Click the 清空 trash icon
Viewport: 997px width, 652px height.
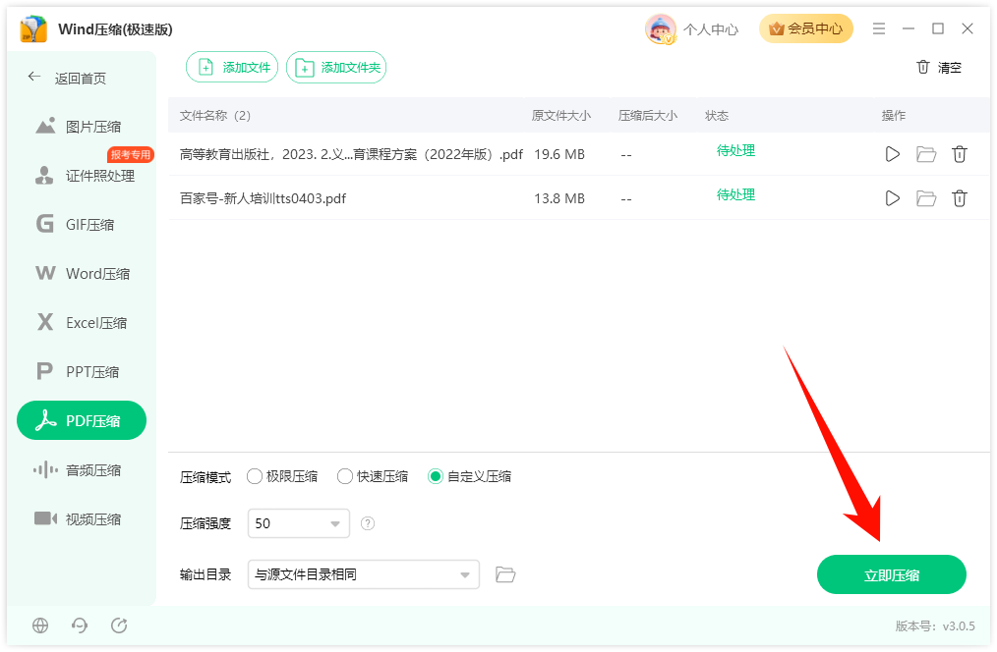(x=923, y=67)
